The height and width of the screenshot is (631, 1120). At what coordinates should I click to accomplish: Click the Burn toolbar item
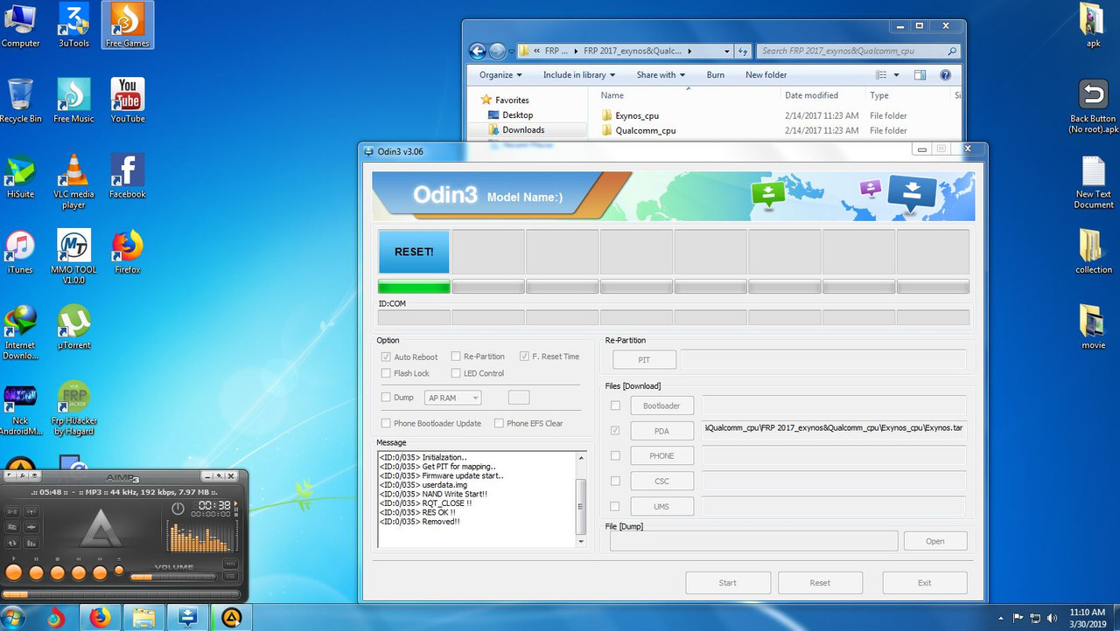pos(716,75)
